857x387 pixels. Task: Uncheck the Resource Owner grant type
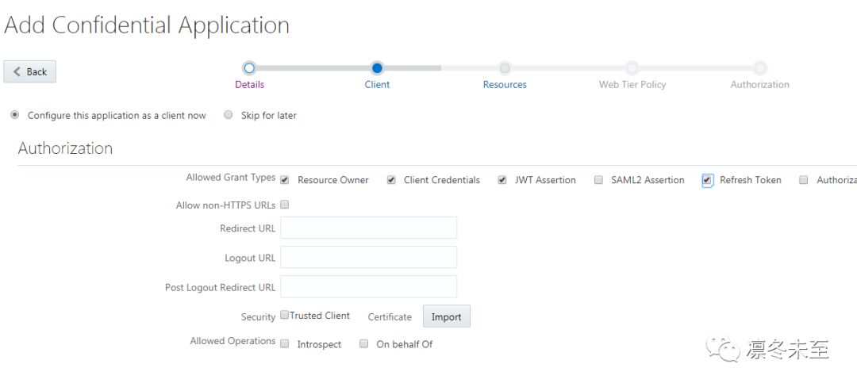(285, 180)
